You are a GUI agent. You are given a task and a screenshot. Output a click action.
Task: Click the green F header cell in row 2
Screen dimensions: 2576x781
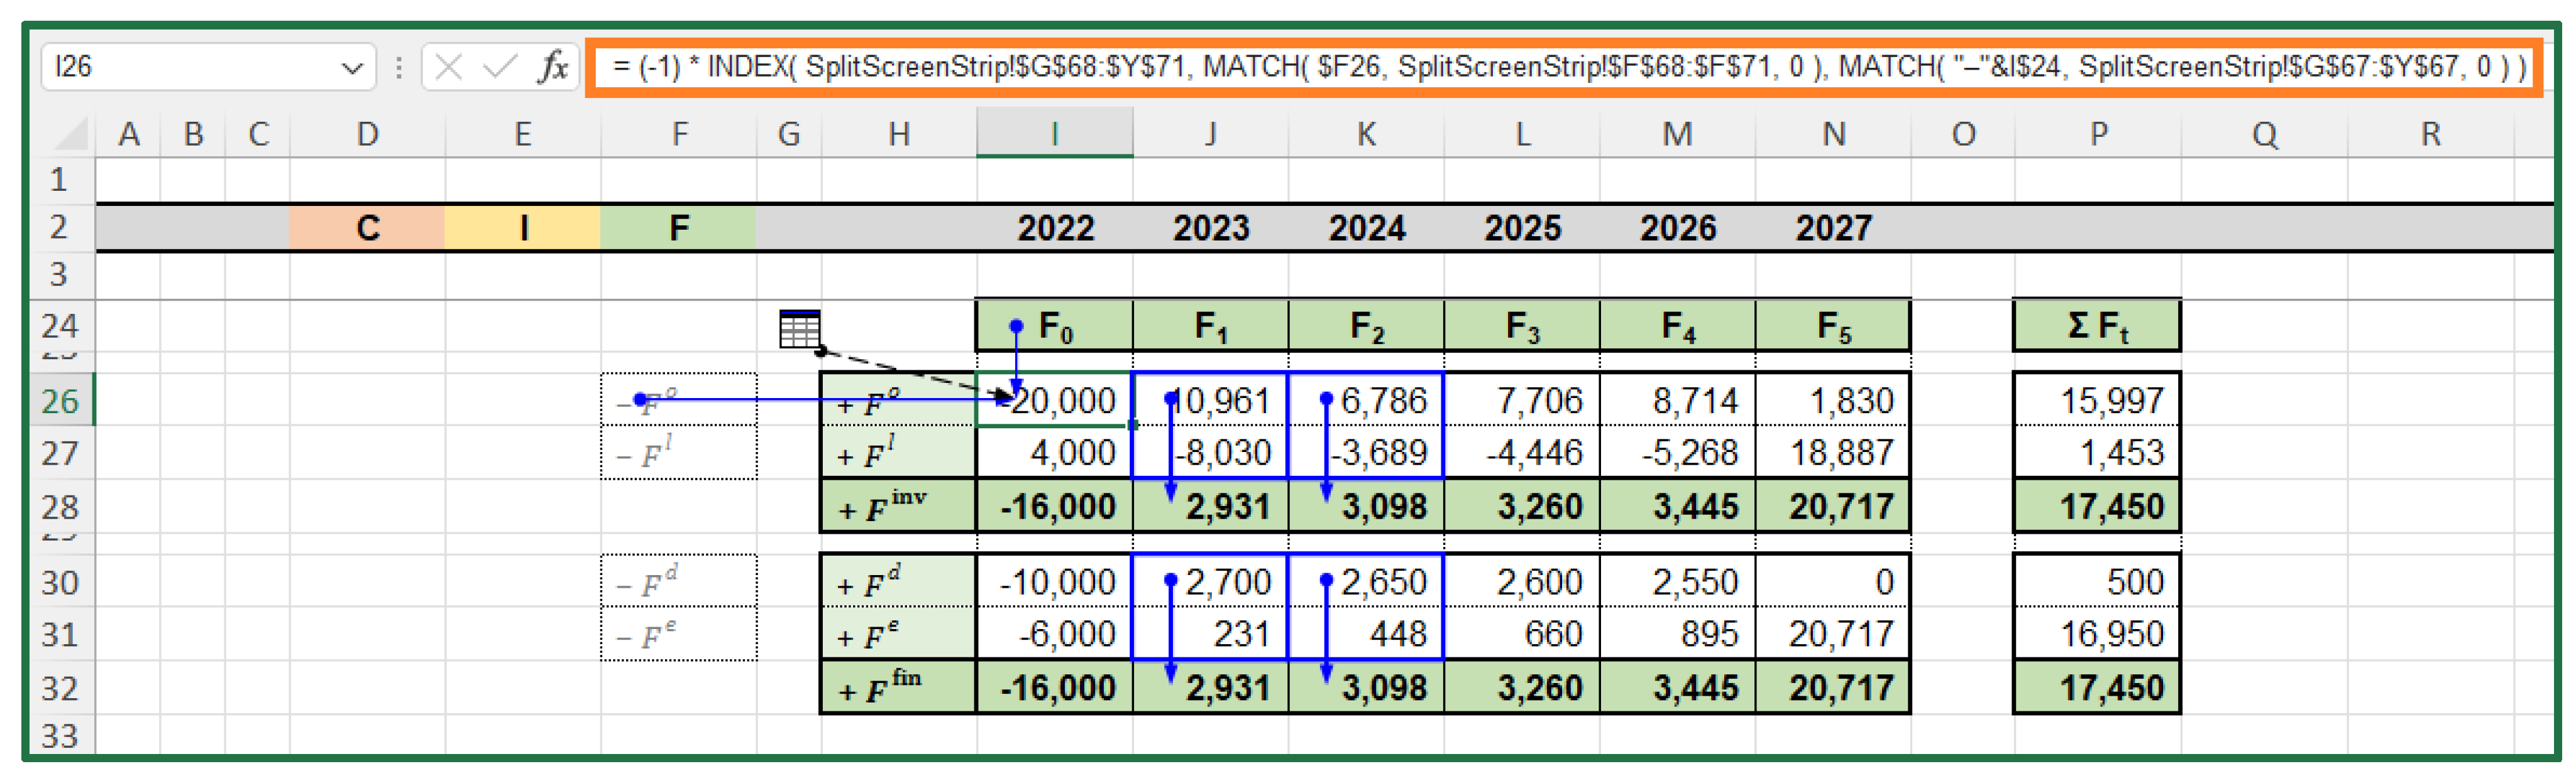pyautogui.click(x=678, y=228)
